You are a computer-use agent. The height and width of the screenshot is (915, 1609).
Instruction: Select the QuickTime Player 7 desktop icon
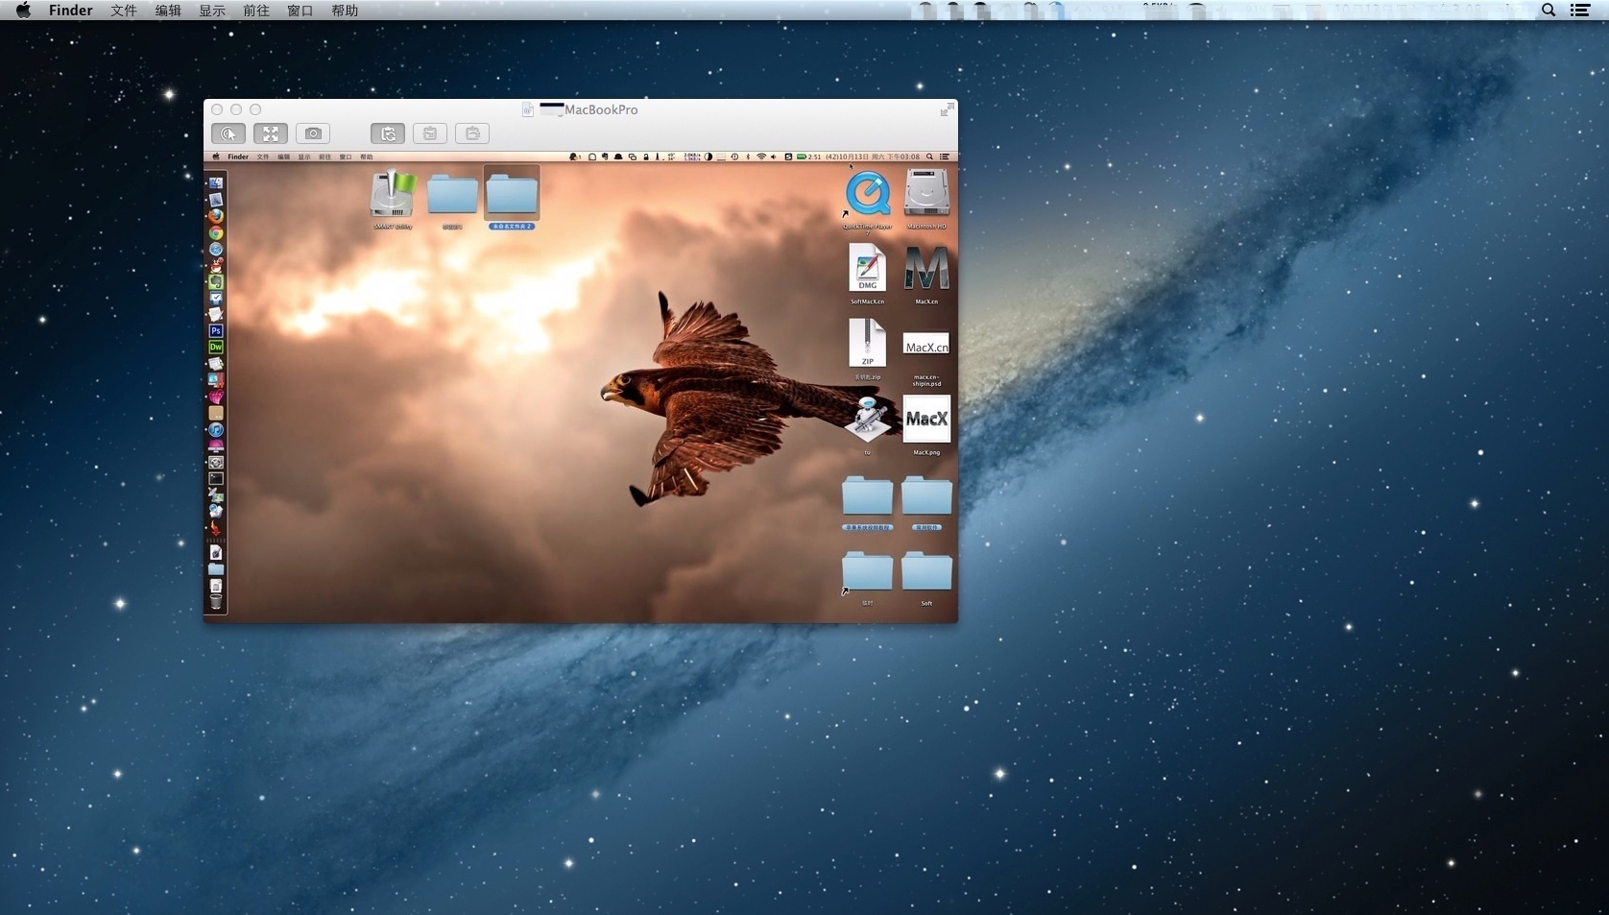[868, 195]
